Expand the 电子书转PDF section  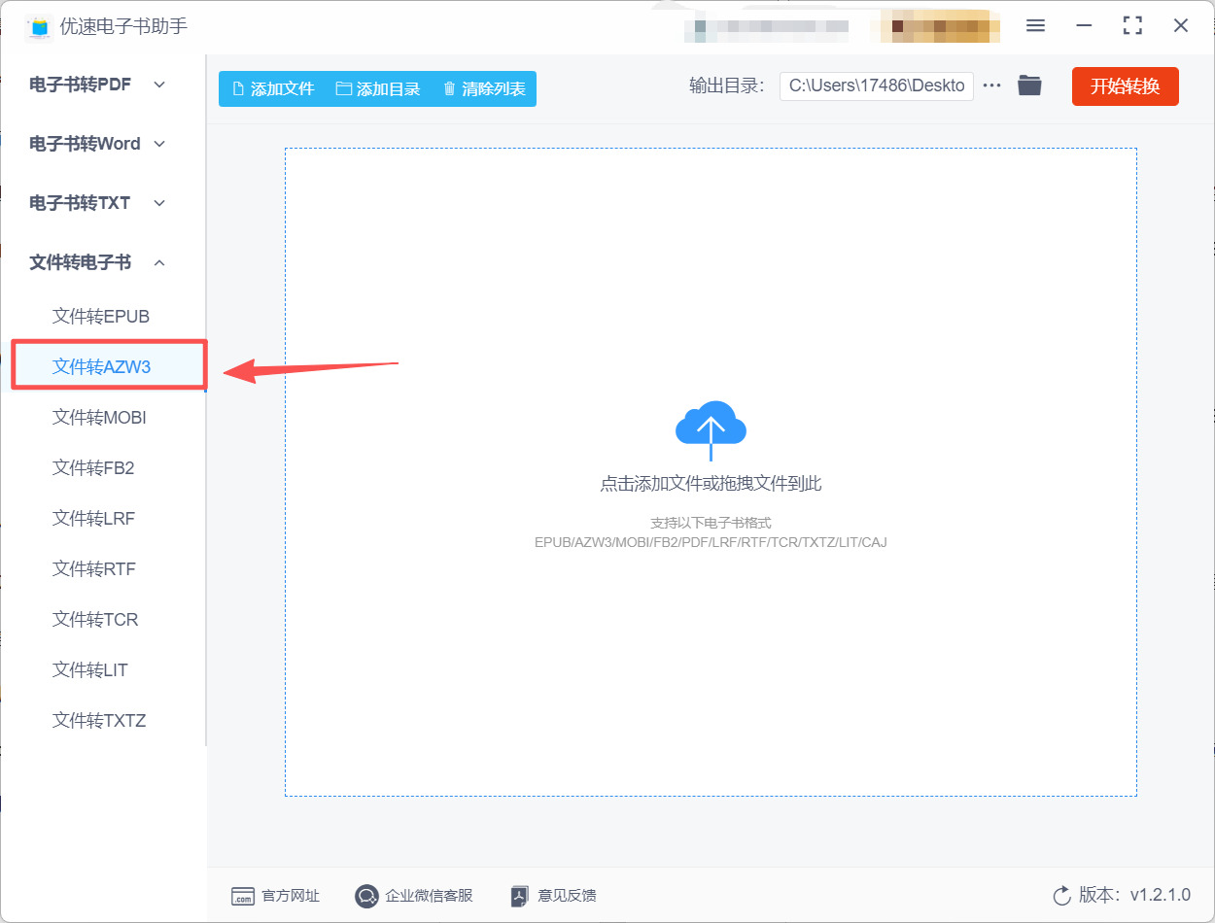tap(98, 85)
